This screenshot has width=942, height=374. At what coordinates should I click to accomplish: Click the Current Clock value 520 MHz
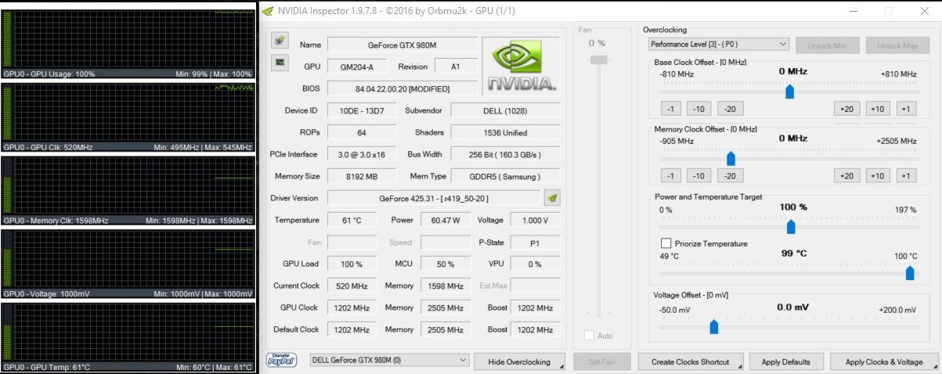pos(352,286)
